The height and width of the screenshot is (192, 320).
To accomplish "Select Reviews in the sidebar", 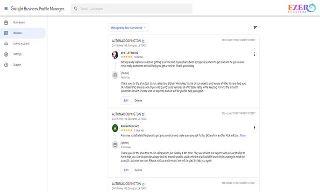I will point(23,33).
